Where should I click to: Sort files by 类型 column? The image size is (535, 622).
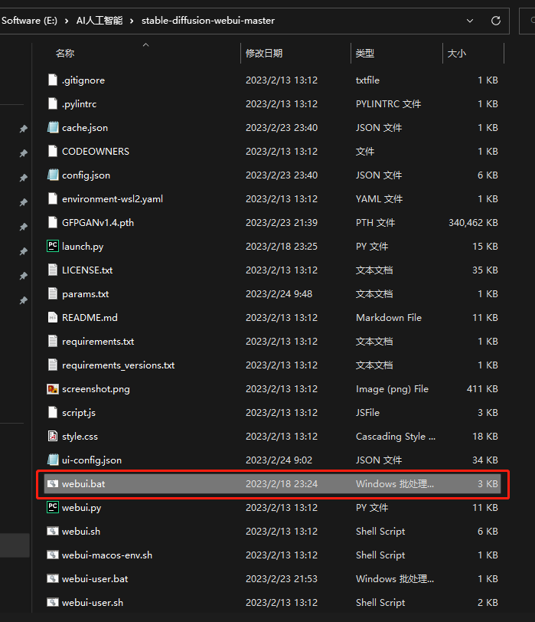tap(365, 53)
